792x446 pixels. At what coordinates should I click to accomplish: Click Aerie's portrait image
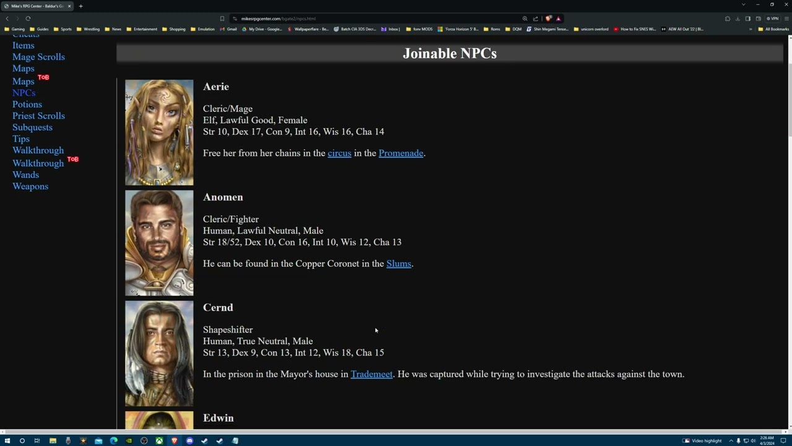click(159, 133)
